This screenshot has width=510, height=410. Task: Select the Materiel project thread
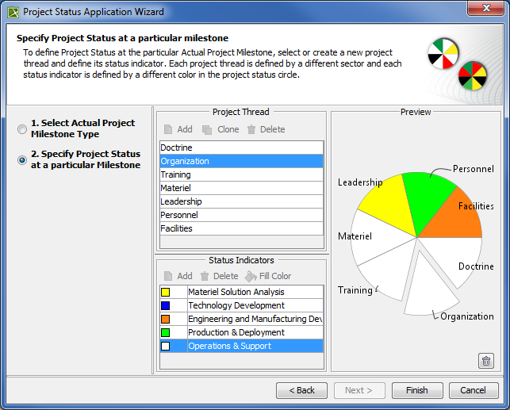tap(241, 188)
